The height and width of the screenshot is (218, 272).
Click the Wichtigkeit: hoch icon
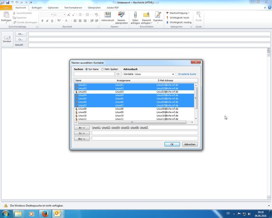click(x=167, y=18)
